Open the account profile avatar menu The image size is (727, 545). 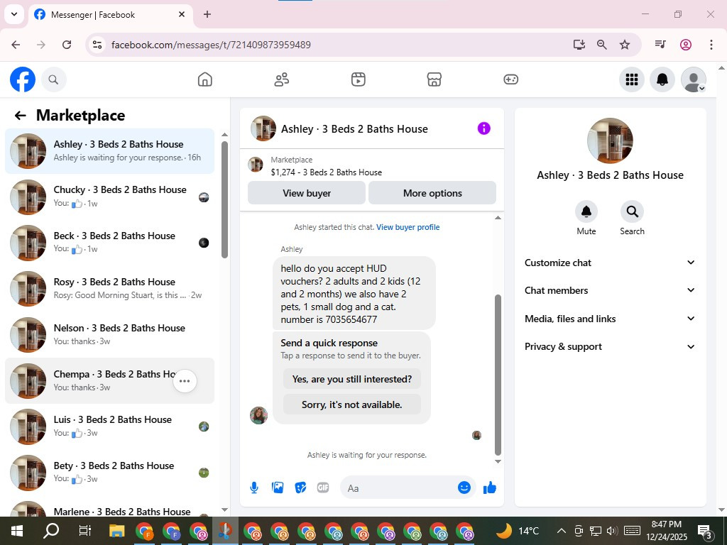[x=693, y=79]
